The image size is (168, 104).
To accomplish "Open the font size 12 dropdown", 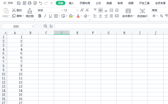I will pos(77,10).
